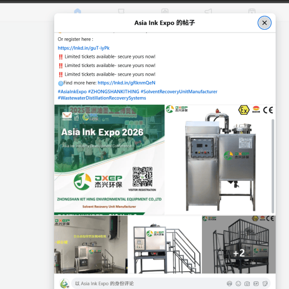Click the post dialog vertical scrollbar
Image resolution: width=289 pixels, height=289 pixels.
pos(273,163)
